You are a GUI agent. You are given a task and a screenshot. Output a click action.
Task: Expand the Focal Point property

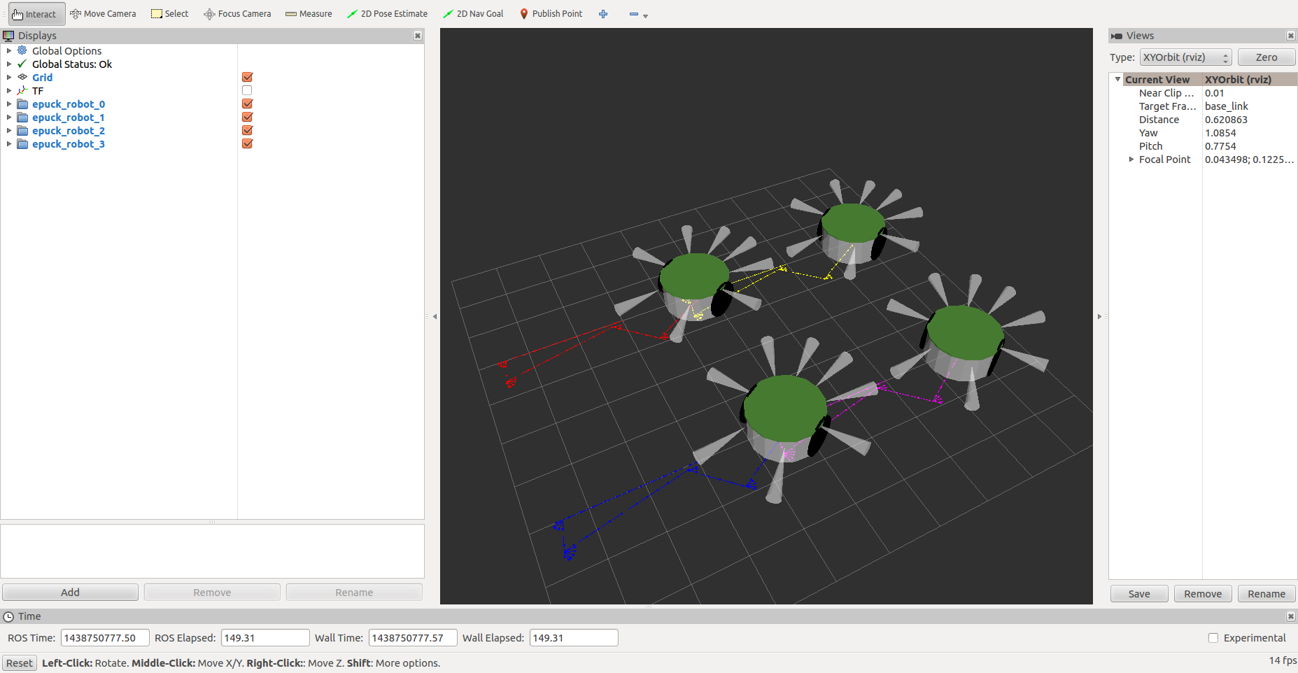pos(1131,160)
